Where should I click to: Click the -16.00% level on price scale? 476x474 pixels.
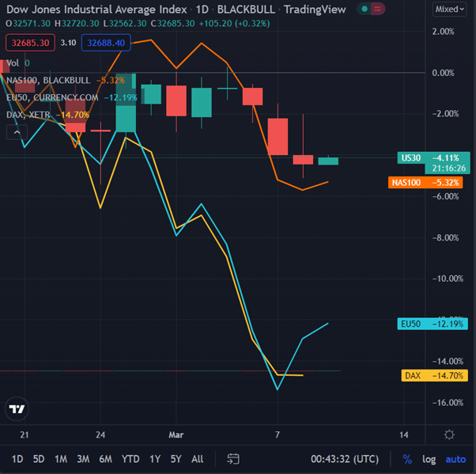point(448,403)
